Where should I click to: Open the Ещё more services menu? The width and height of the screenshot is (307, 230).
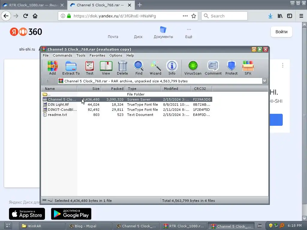point(189,33)
